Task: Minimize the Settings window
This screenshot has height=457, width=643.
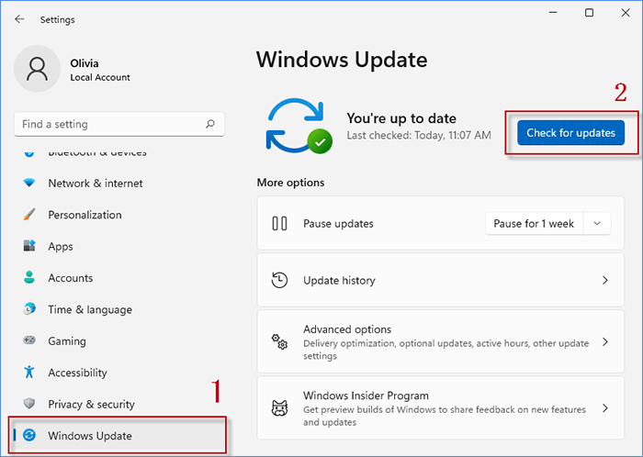Action: pyautogui.click(x=553, y=13)
